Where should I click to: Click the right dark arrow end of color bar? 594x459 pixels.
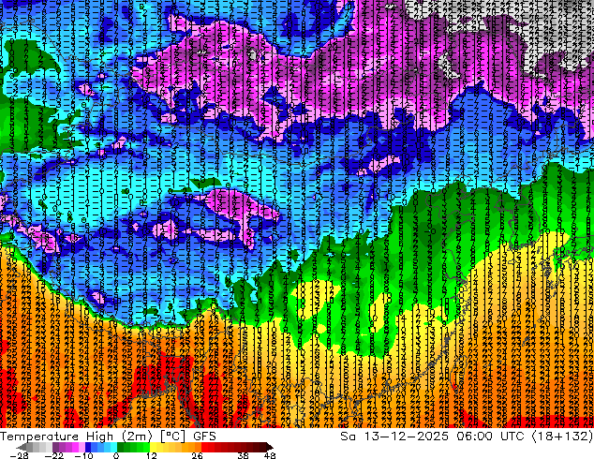click(270, 447)
